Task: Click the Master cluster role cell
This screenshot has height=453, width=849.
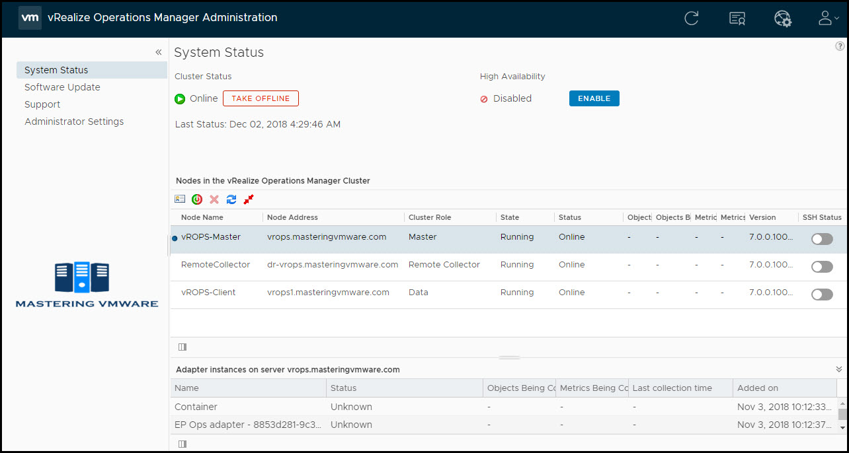Action: coord(423,237)
